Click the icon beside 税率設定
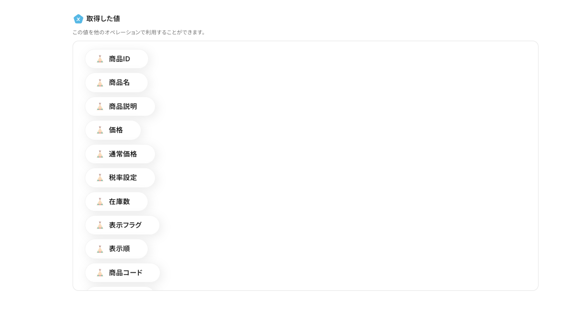 coord(100,178)
